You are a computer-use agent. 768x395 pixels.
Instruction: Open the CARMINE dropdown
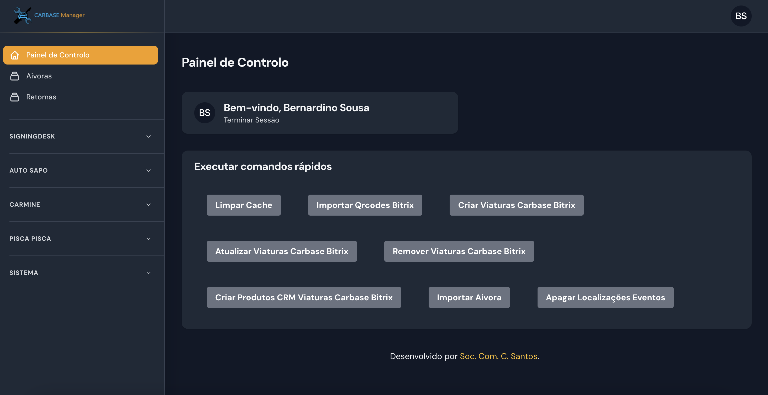(x=149, y=205)
